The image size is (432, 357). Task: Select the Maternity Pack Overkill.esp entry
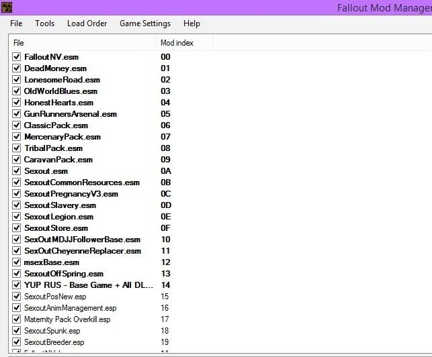pyautogui.click(x=67, y=319)
